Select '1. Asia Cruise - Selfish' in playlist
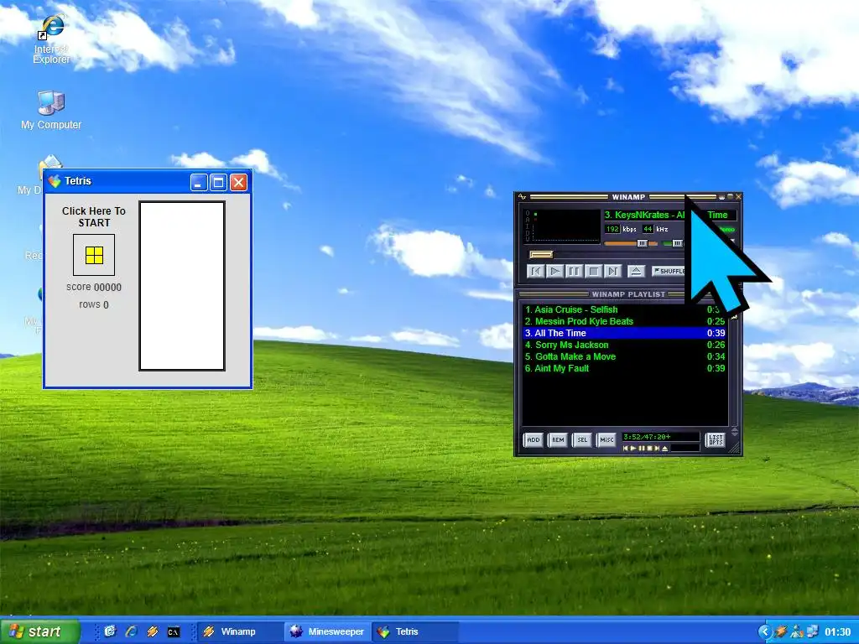Viewport: 859px width, 644px height. [624, 309]
